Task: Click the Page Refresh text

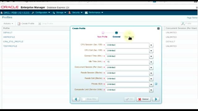Action: click(192, 18)
